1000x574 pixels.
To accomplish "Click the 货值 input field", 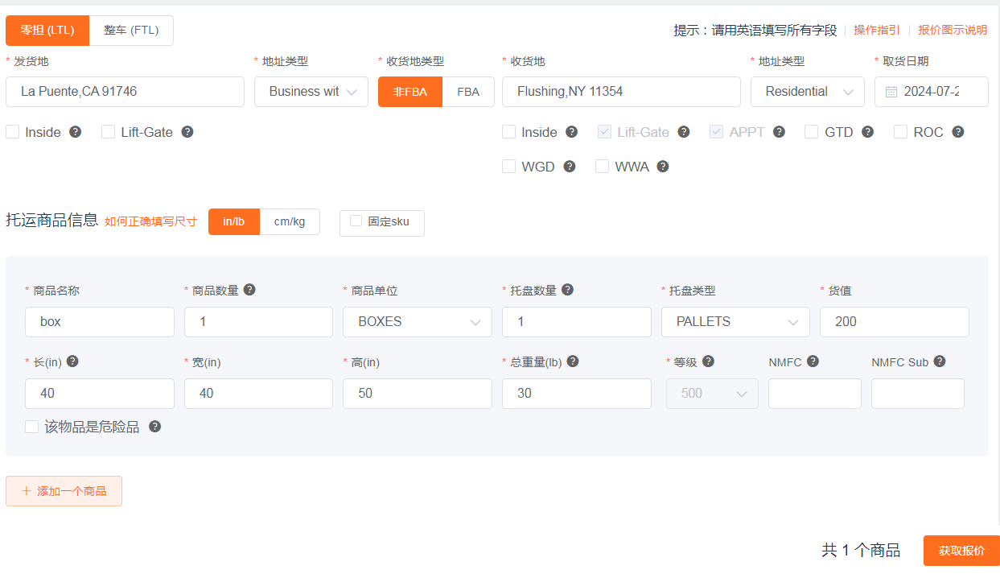I will (x=894, y=322).
